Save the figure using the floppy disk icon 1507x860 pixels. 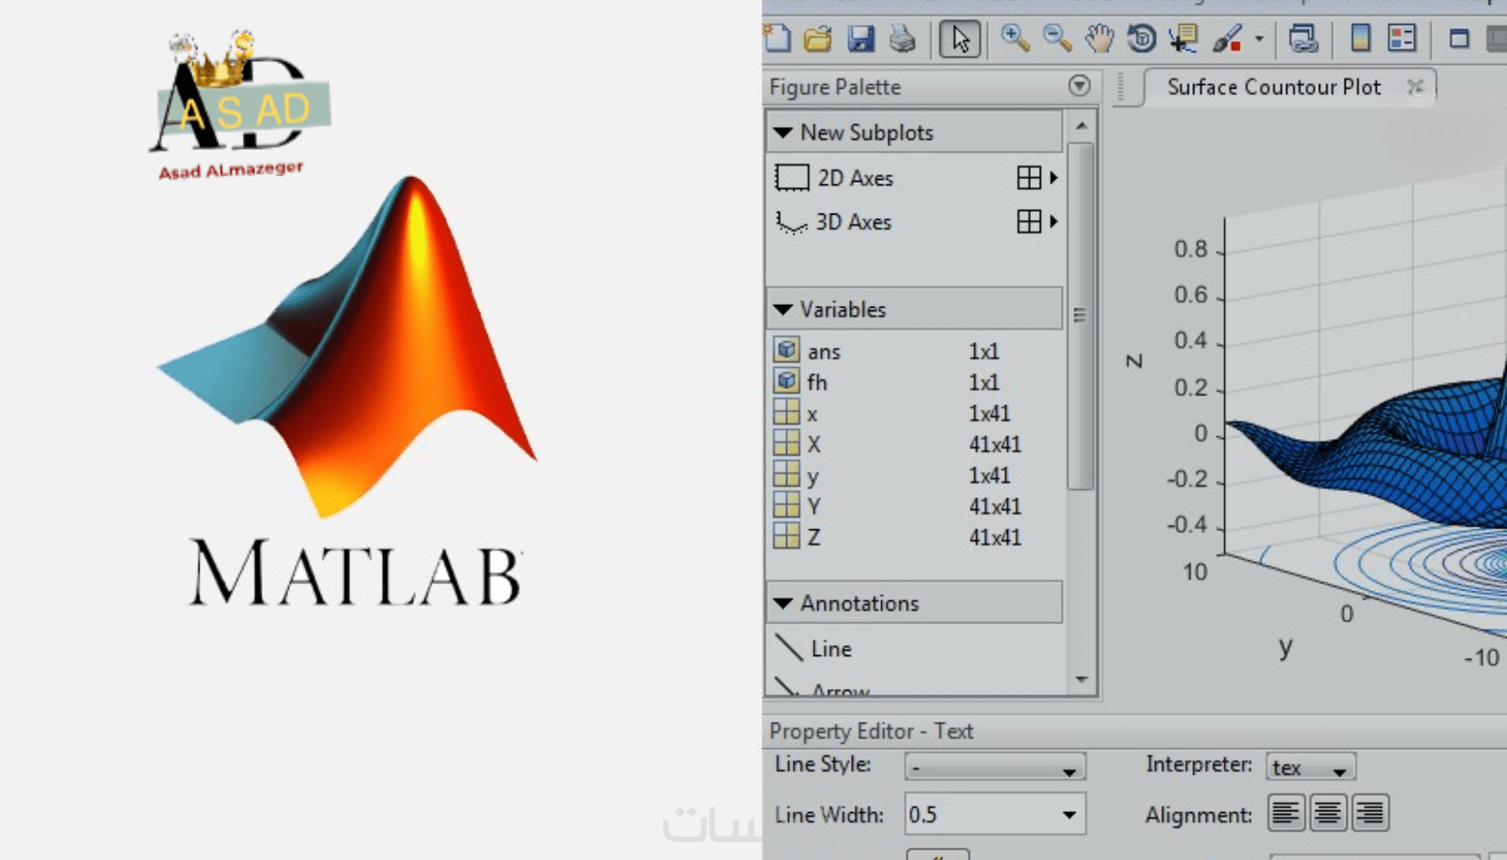click(861, 38)
